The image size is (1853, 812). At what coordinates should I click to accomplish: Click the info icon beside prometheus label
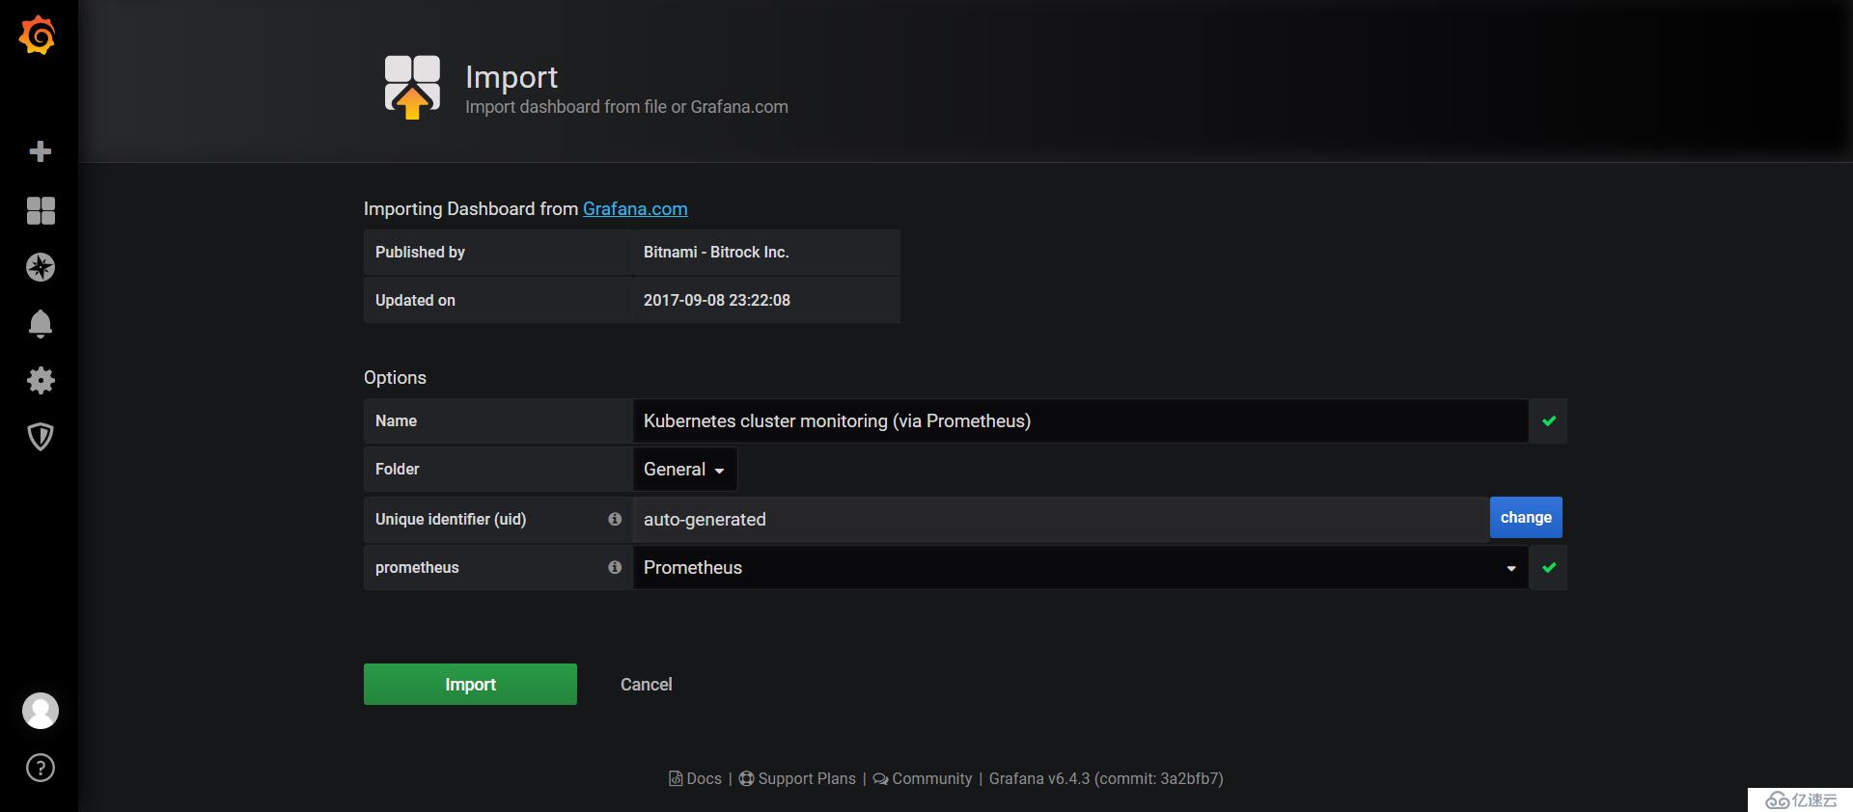615,567
